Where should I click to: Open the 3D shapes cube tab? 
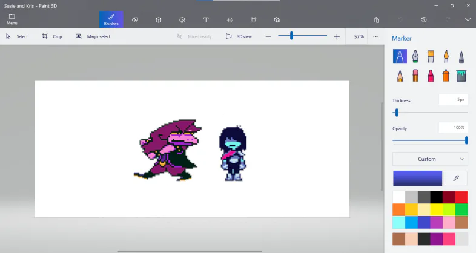point(159,20)
